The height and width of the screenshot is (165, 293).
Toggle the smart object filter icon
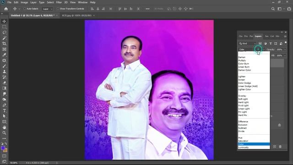click(x=281, y=44)
